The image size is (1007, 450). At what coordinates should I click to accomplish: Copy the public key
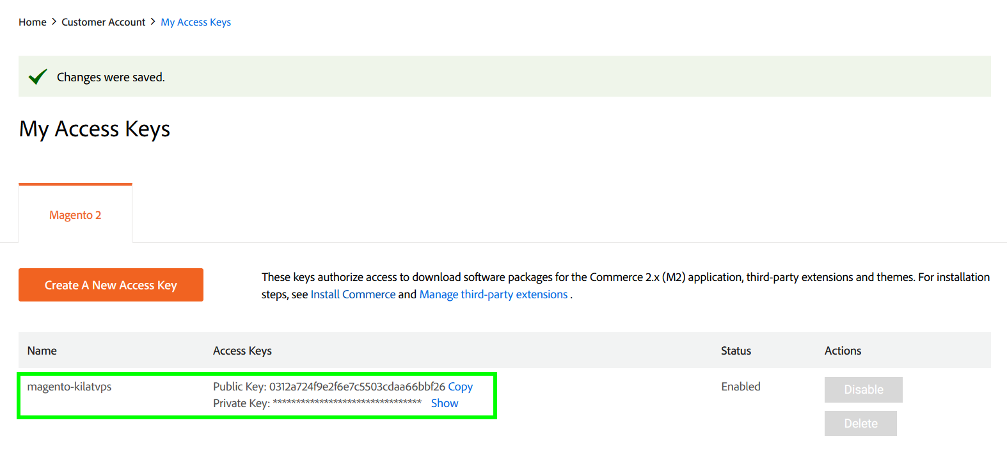coord(460,387)
